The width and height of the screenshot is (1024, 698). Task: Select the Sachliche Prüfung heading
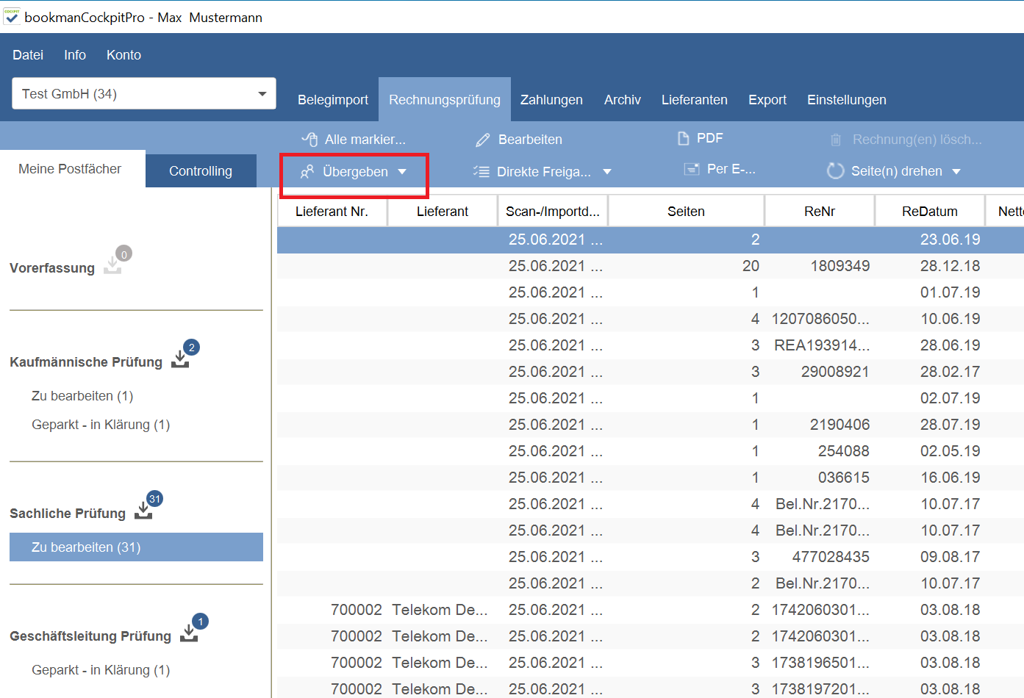click(68, 514)
